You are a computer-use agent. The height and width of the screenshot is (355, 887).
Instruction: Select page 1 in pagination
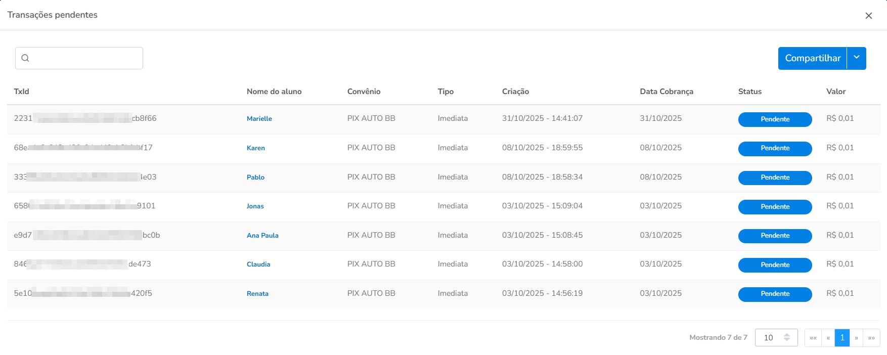pyautogui.click(x=842, y=338)
